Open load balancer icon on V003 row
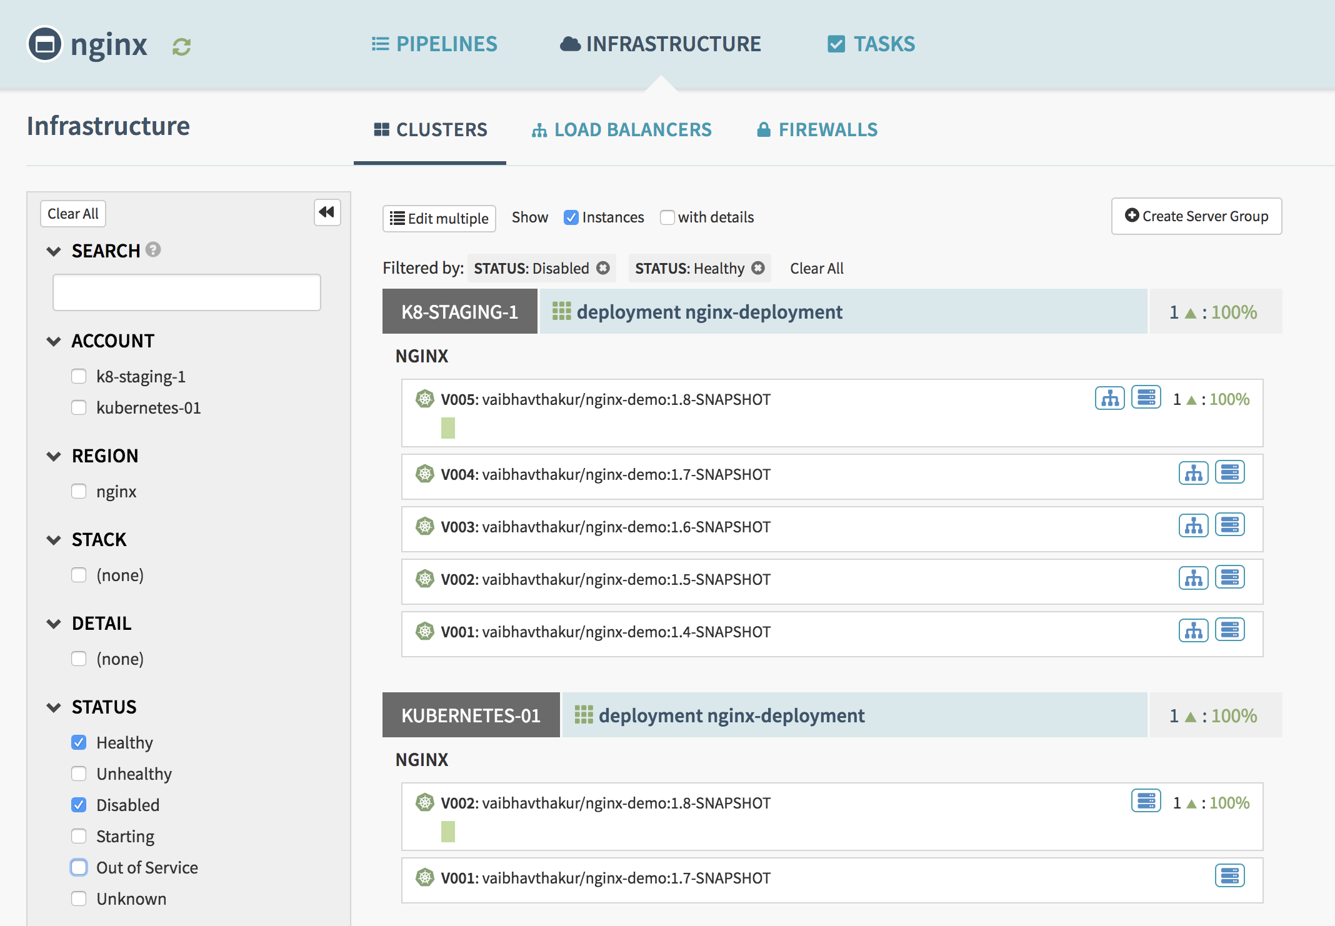Screen dimensions: 1335x926 (x=1194, y=525)
